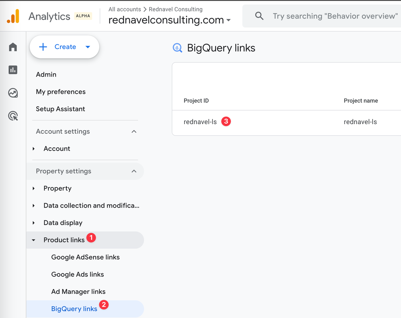
Task: Click rednavel-ls under Project name
Action: click(x=360, y=122)
